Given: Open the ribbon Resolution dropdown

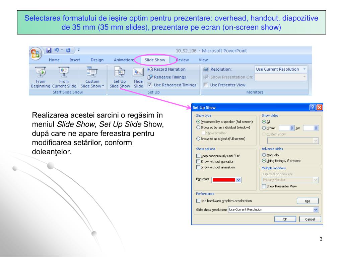Looking at the screenshot, I should click(304, 69).
